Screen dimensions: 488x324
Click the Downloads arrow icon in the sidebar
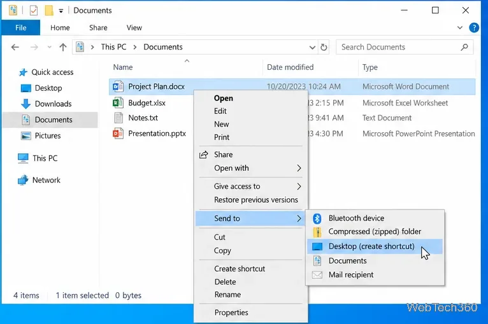pos(26,104)
